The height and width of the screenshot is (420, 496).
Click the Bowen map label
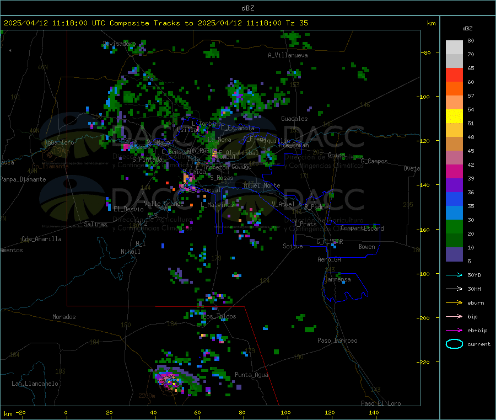click(x=367, y=247)
